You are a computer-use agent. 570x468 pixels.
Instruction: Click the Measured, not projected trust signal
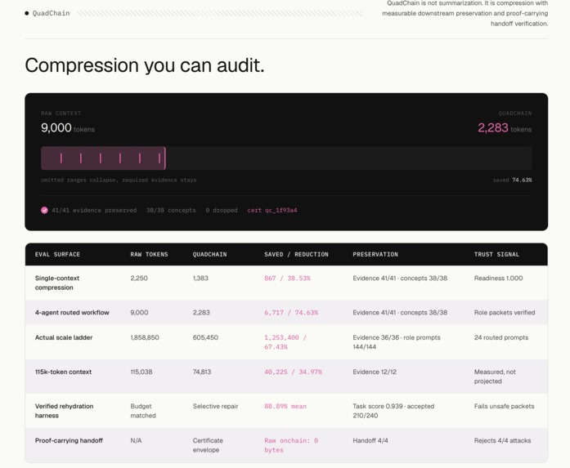click(495, 377)
